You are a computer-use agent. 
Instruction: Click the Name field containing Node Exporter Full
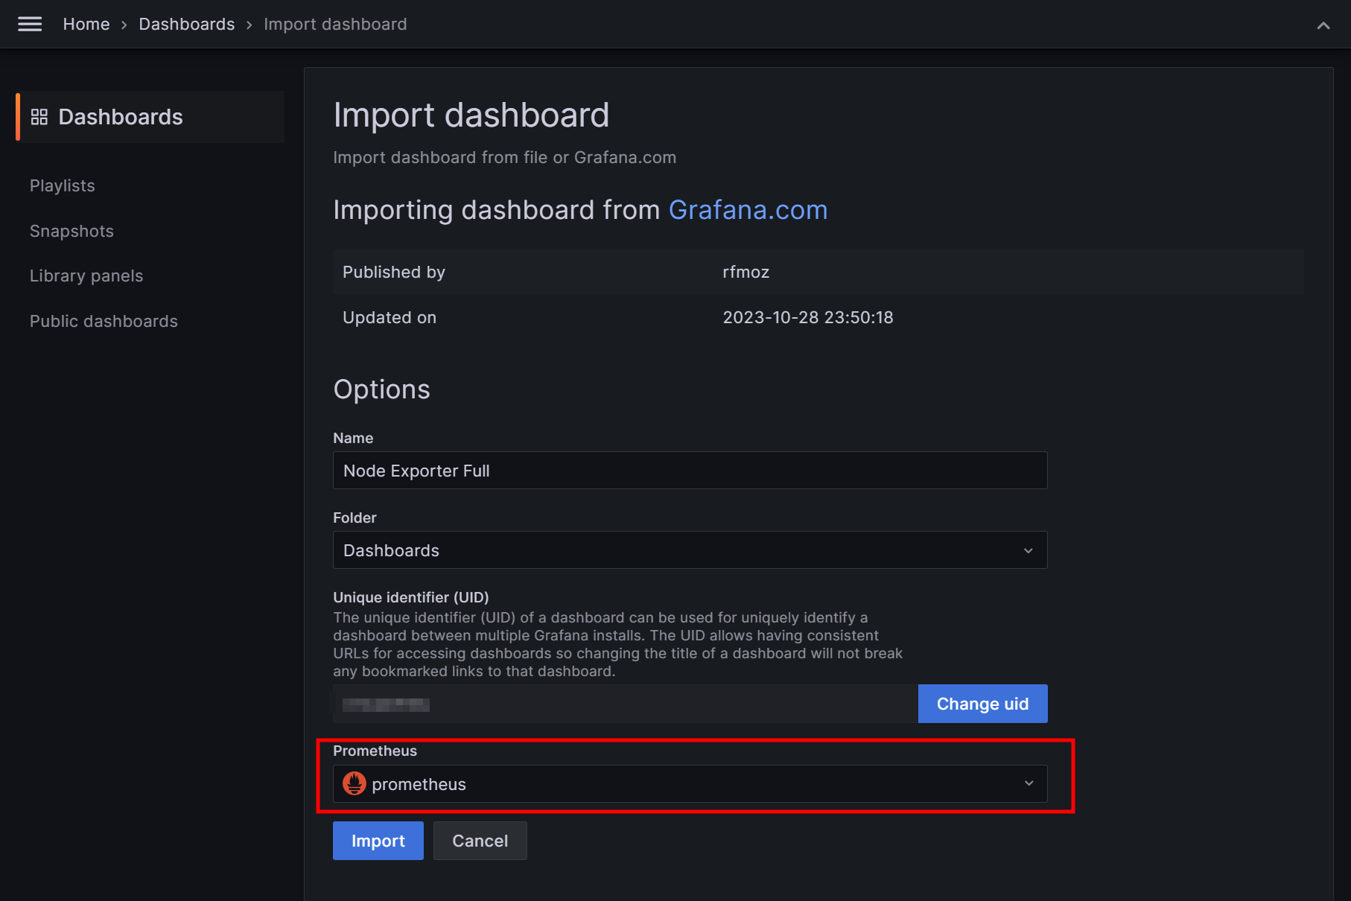690,471
